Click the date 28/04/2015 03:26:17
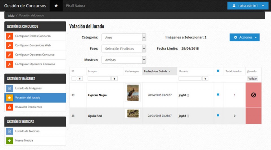The width and height of the screenshot is (271, 150). (160, 116)
